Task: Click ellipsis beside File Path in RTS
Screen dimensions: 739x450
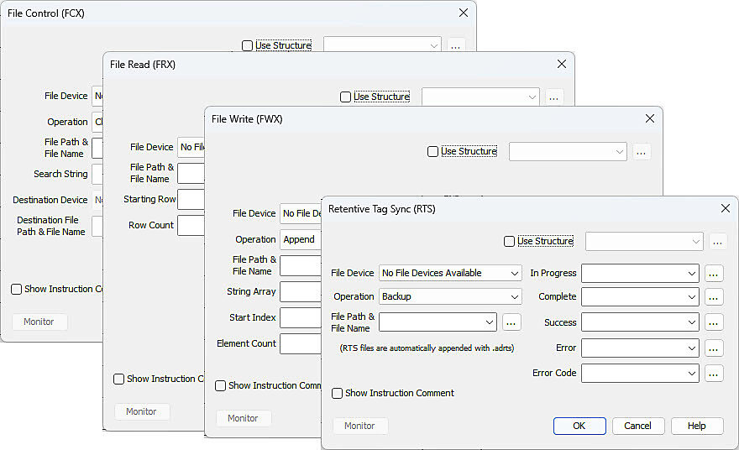Action: 511,322
